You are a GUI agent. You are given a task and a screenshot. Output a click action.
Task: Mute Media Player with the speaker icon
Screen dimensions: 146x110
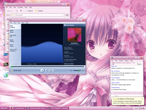click(x=71, y=71)
